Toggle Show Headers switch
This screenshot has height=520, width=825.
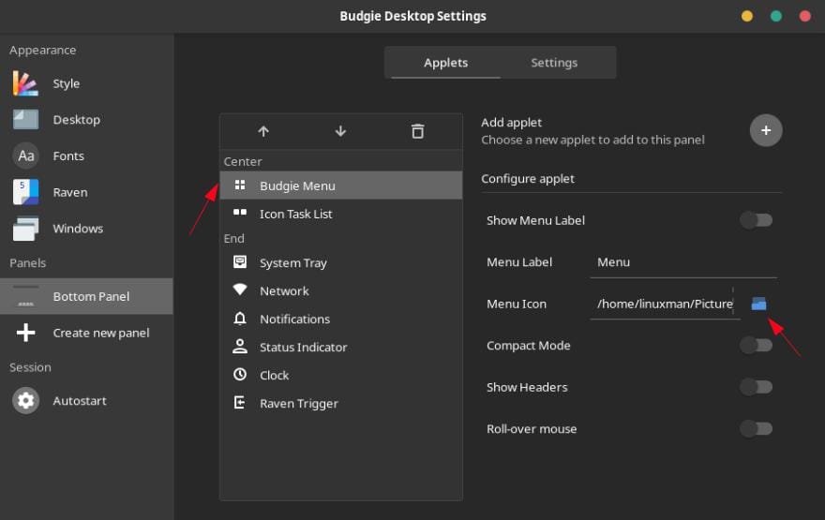tap(756, 387)
